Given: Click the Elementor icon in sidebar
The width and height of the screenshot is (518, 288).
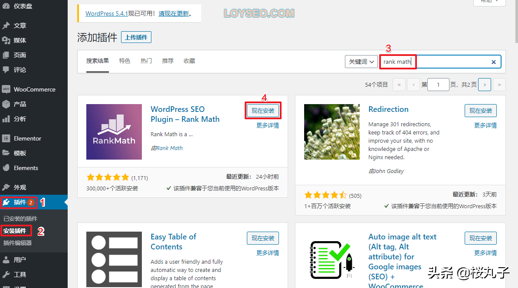Looking at the screenshot, I should point(6,138).
